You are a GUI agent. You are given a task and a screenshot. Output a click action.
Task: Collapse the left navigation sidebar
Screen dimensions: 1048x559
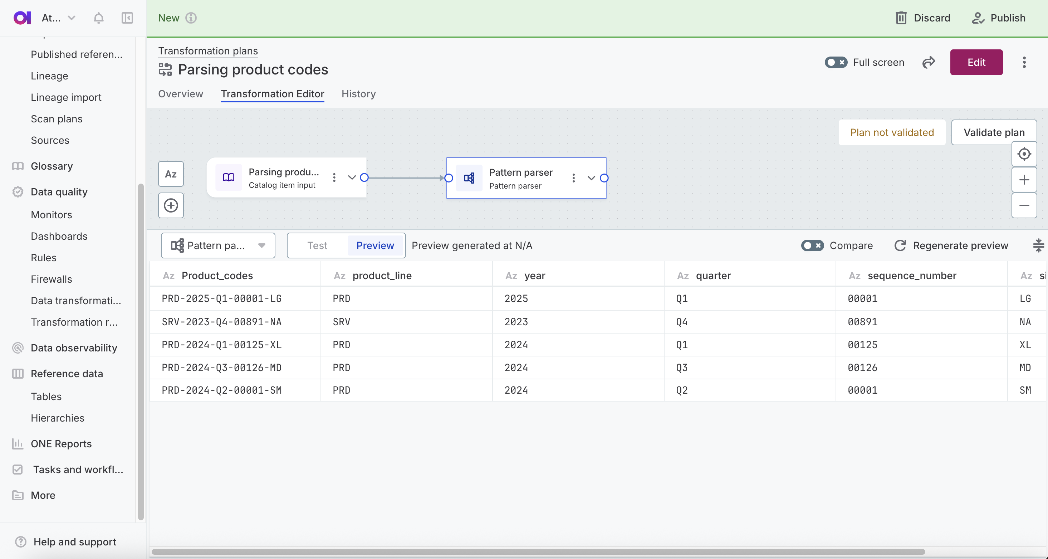click(x=127, y=18)
